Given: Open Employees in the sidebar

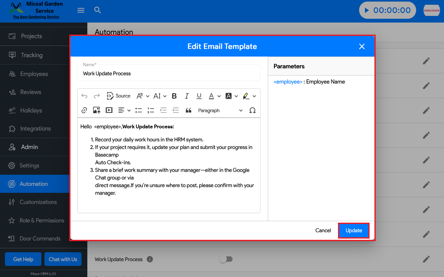Looking at the screenshot, I should (34, 74).
